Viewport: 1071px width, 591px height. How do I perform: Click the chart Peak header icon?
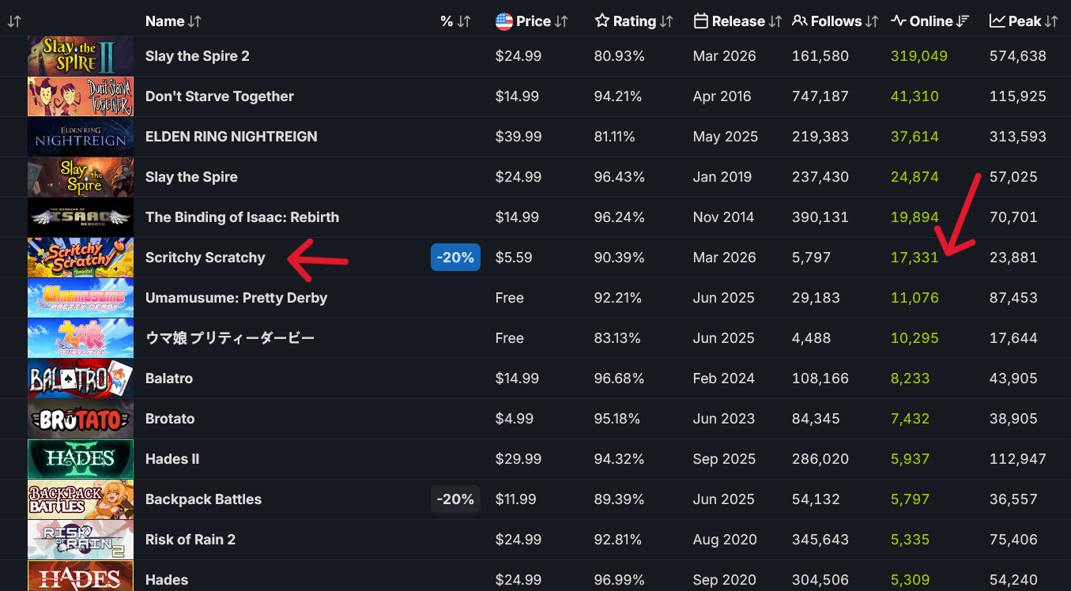pos(997,21)
